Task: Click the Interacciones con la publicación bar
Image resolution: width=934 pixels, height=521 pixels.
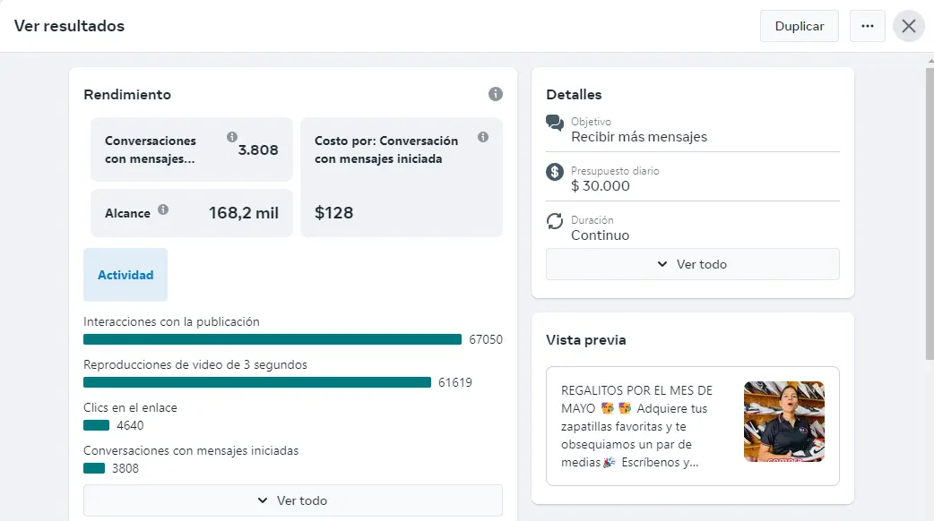Action: coord(272,339)
